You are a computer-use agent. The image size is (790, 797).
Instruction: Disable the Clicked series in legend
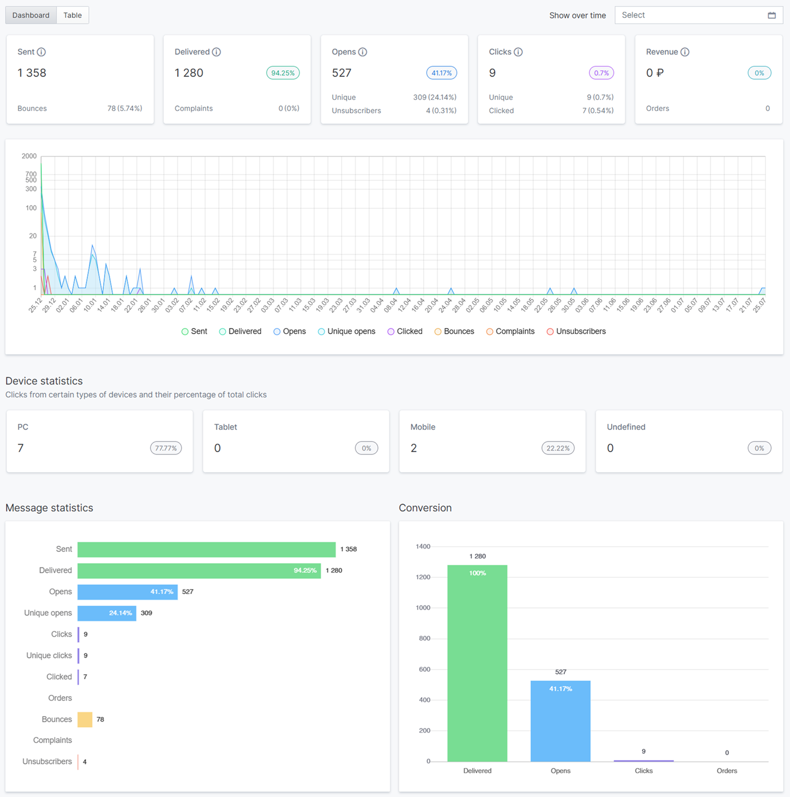click(405, 331)
